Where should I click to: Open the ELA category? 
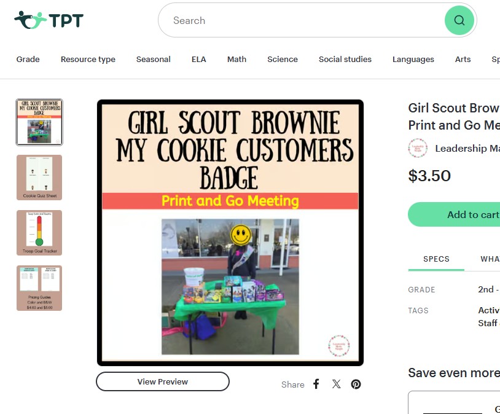[x=198, y=60]
